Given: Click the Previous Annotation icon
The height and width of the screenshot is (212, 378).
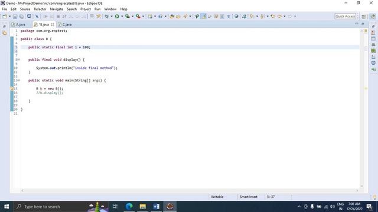Looking at the screenshot, I should click(262, 16).
